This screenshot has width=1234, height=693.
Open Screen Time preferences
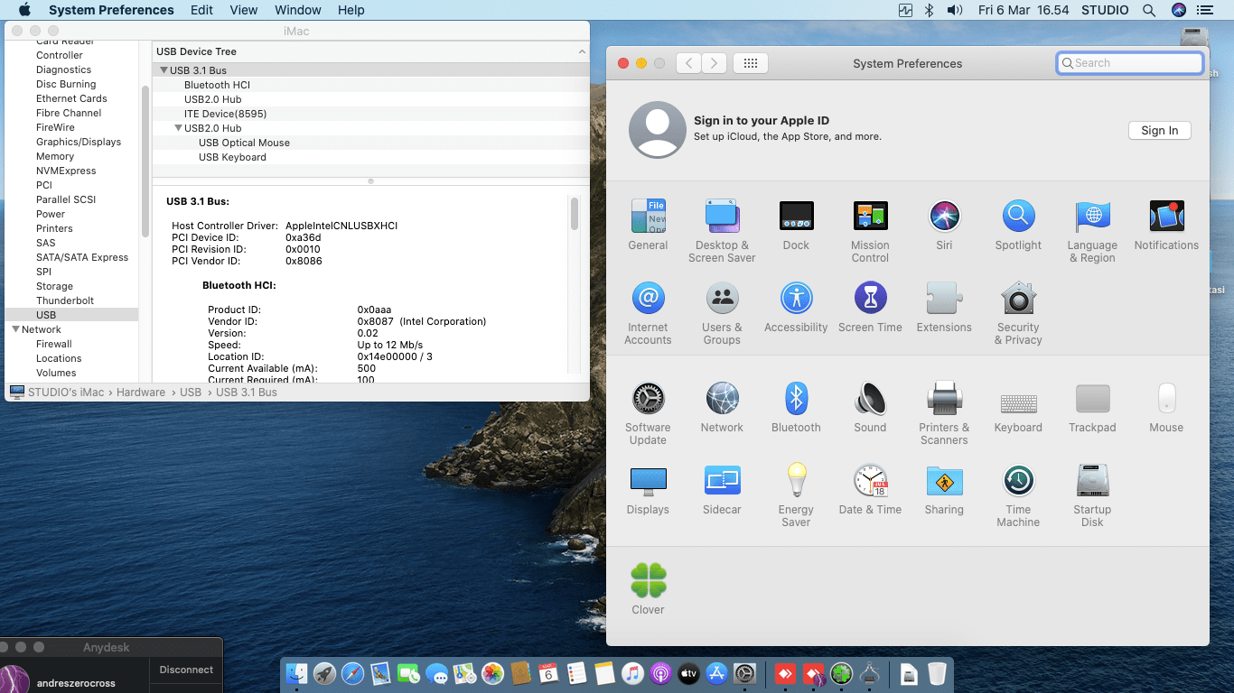(x=870, y=298)
